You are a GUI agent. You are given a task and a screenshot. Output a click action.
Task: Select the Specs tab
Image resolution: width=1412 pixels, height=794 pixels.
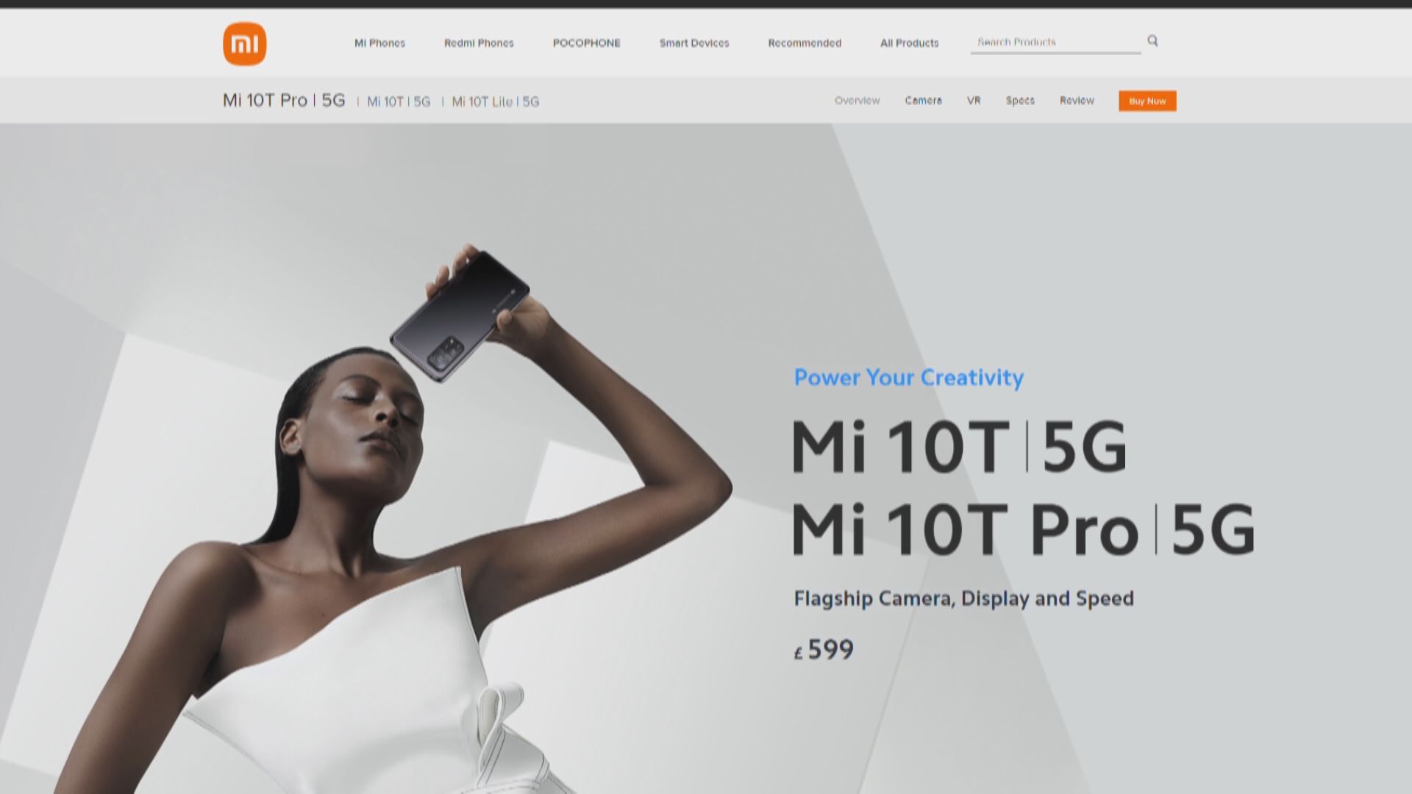pos(1019,101)
